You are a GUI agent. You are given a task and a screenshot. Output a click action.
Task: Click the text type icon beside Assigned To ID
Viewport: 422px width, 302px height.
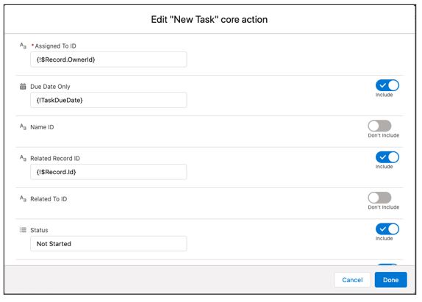click(23, 46)
